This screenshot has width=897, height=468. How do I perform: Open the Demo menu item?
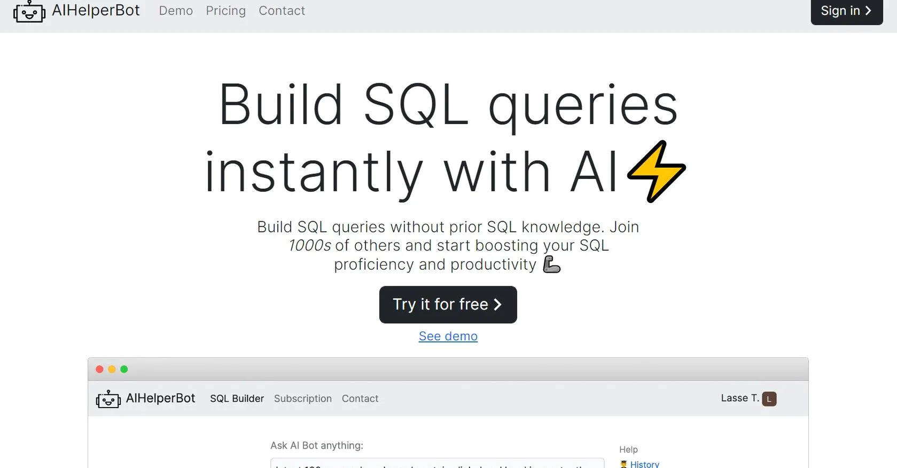coord(176,11)
